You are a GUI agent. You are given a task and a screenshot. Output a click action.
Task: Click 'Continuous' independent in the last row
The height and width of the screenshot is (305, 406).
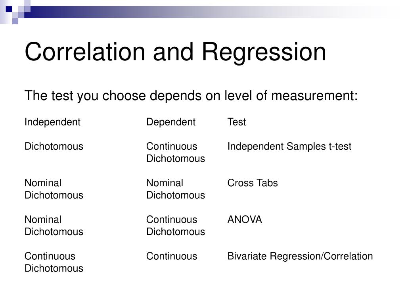pyautogui.click(x=50, y=256)
